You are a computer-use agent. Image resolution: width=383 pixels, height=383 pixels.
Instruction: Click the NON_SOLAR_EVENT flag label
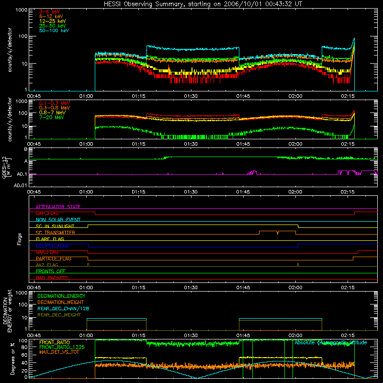pyautogui.click(x=58, y=220)
